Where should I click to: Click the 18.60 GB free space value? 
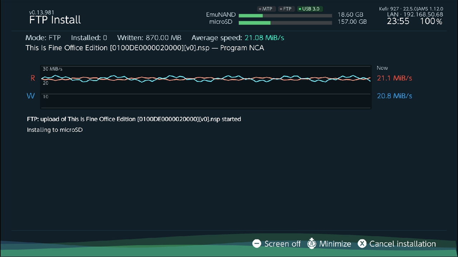pos(350,15)
